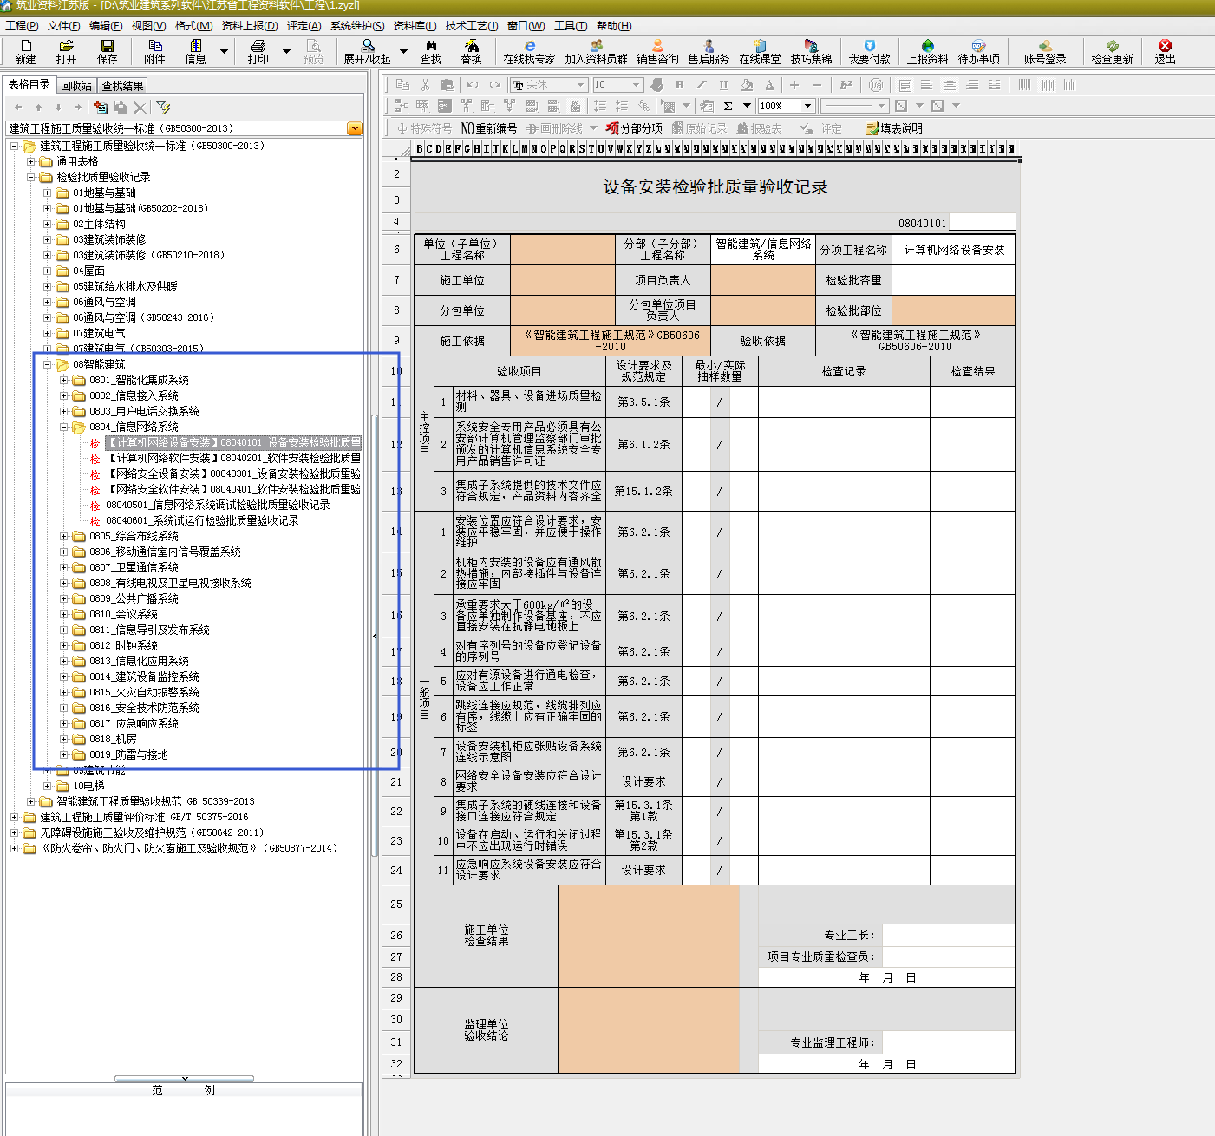
Task: Click the 特殊符号 button
Action: click(x=424, y=128)
